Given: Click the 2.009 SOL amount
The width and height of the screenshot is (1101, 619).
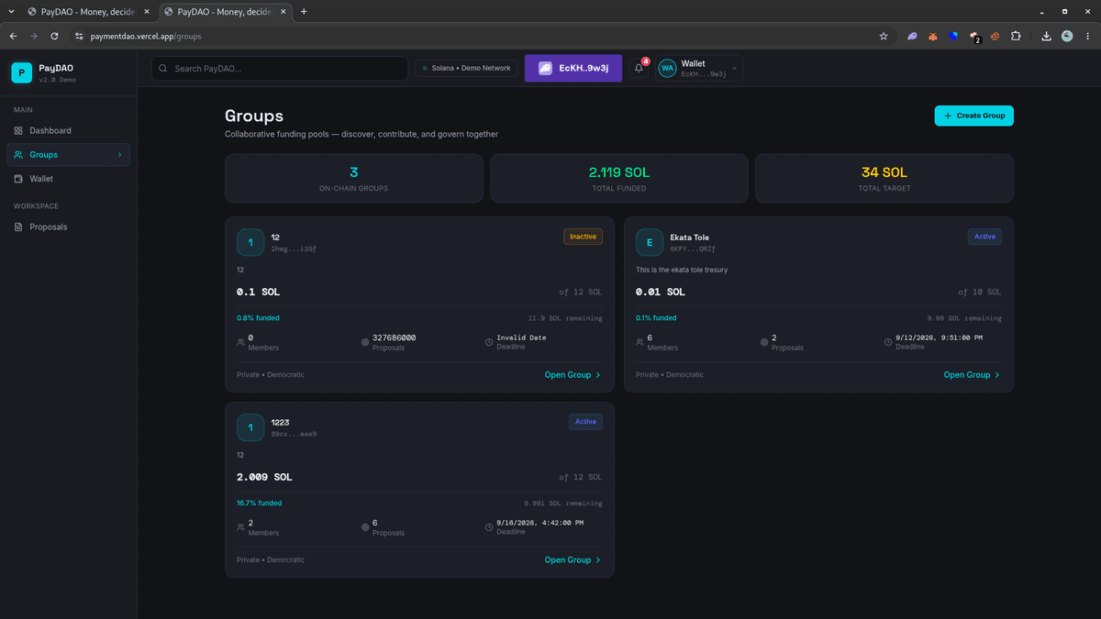Looking at the screenshot, I should [x=264, y=477].
